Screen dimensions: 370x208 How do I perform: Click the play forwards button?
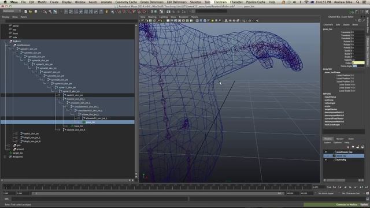350,187
